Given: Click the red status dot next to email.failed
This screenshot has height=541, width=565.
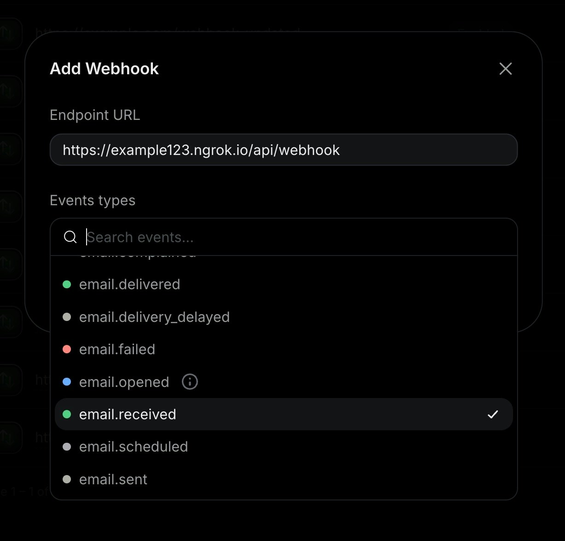Looking at the screenshot, I should pyautogui.click(x=67, y=349).
